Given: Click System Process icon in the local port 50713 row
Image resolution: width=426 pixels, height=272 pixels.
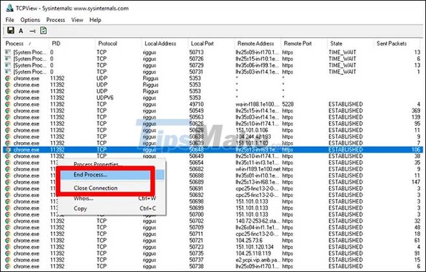Looking at the screenshot, I should 8,52.
